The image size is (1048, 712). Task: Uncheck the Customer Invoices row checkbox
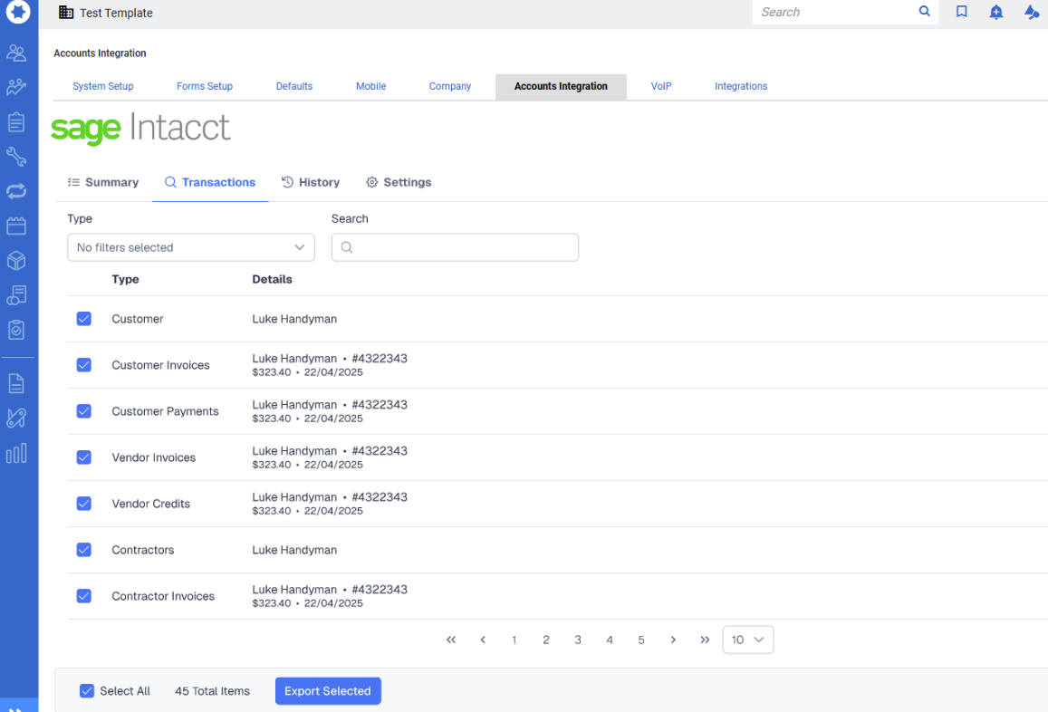coord(84,365)
